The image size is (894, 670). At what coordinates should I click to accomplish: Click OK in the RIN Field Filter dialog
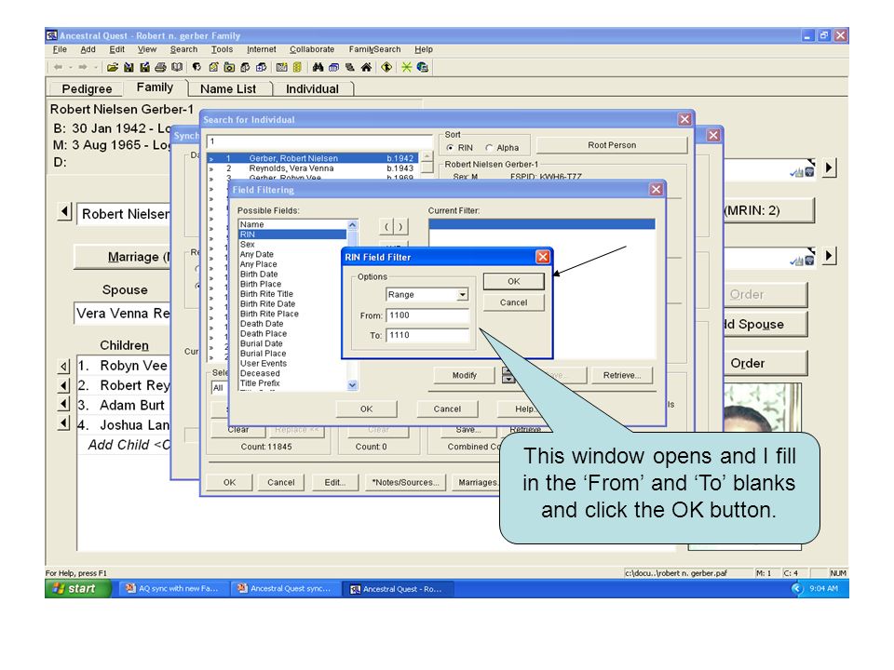click(x=514, y=281)
